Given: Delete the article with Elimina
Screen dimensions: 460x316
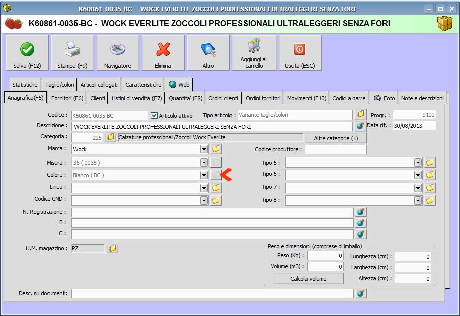Looking at the screenshot, I should click(x=163, y=53).
